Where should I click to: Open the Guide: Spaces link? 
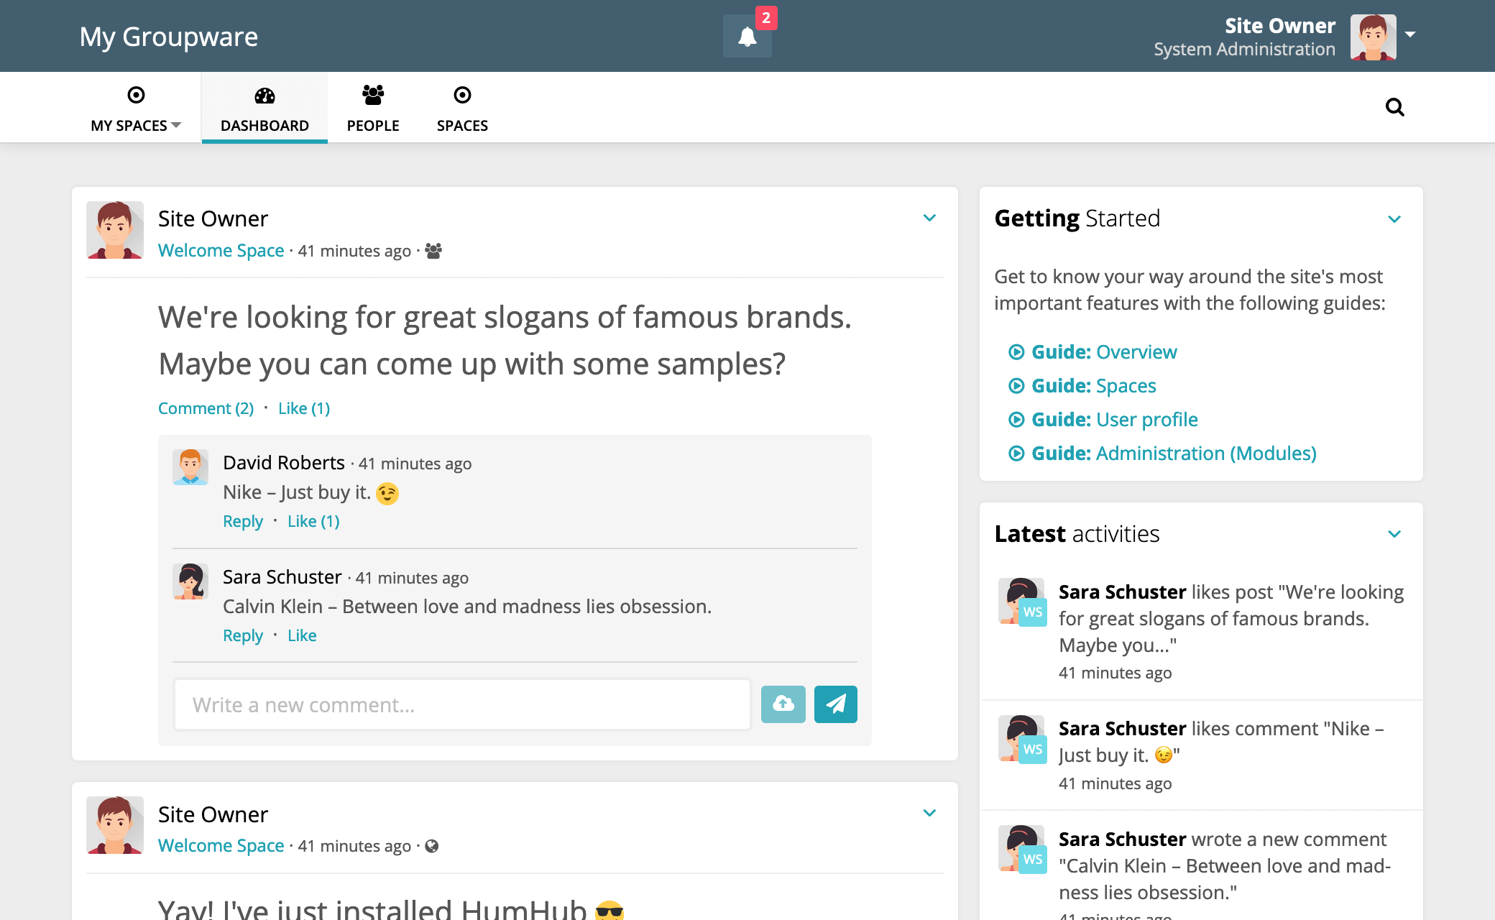pos(1093,386)
